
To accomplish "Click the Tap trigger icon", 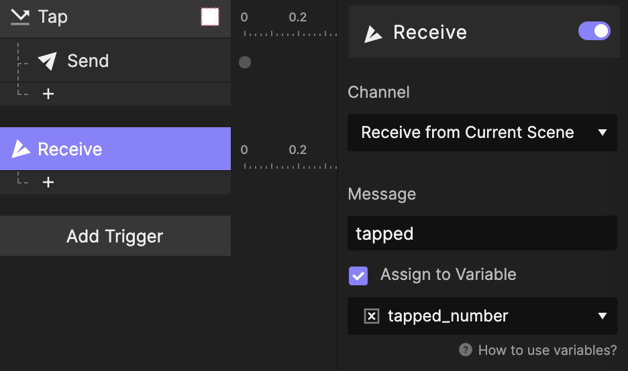I will click(20, 17).
